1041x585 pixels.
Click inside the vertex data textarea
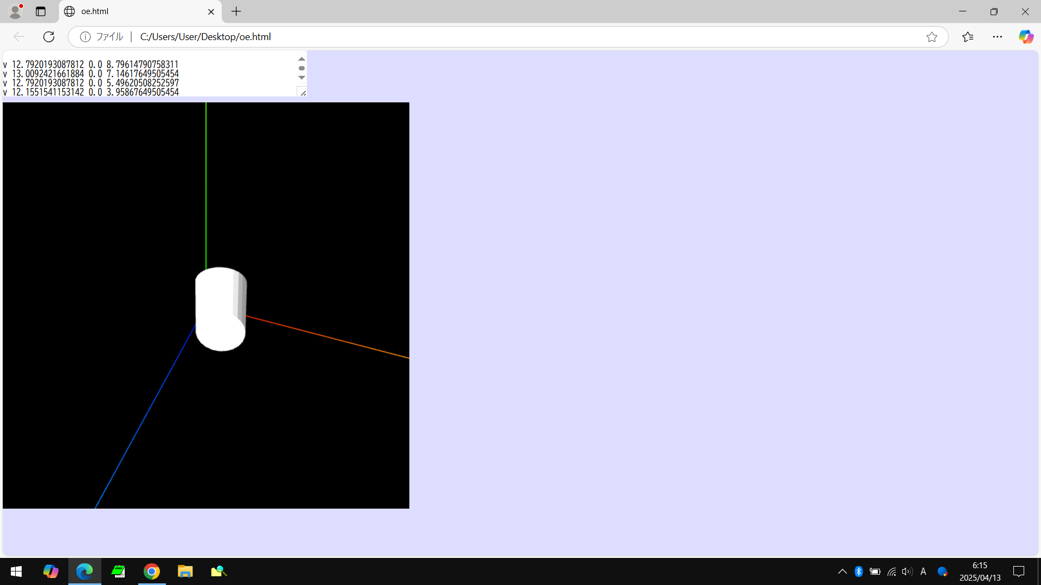tap(146, 76)
